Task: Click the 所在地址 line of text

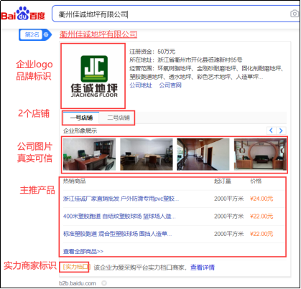Action: [186, 60]
